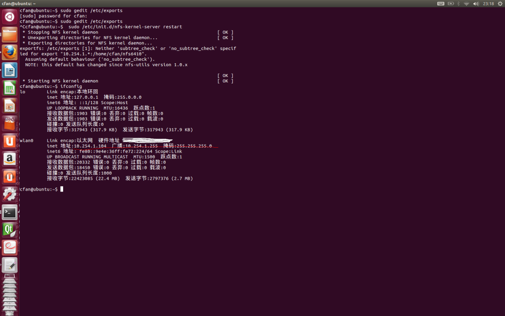Image resolution: width=505 pixels, height=316 pixels.
Task: Open the 23:18 clock calendar
Action: click(488, 3)
